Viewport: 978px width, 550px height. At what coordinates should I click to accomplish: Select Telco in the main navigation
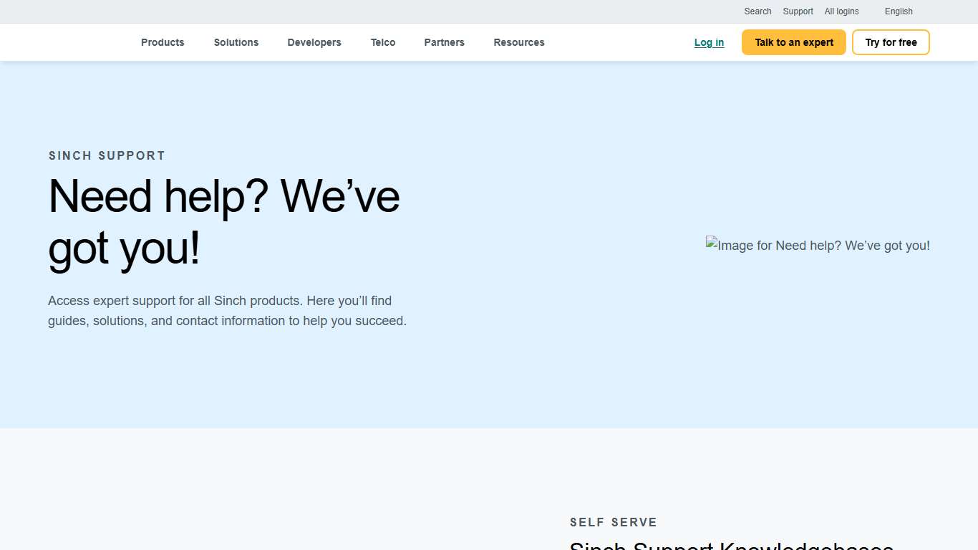(383, 42)
